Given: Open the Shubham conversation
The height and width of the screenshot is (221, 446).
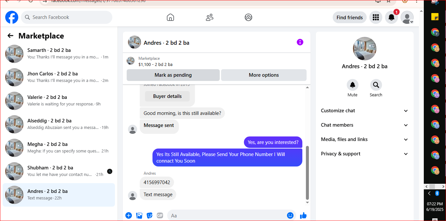Looking at the screenshot, I should pos(59,171).
